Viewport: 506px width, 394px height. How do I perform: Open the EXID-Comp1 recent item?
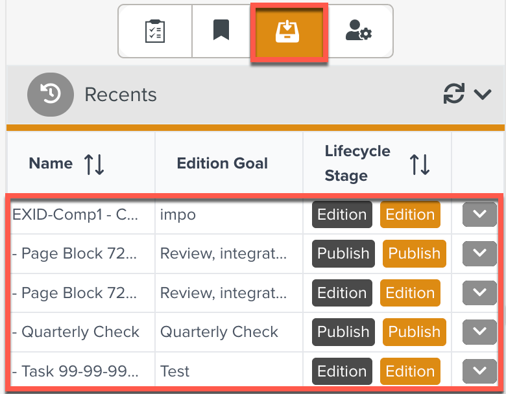coord(75,214)
